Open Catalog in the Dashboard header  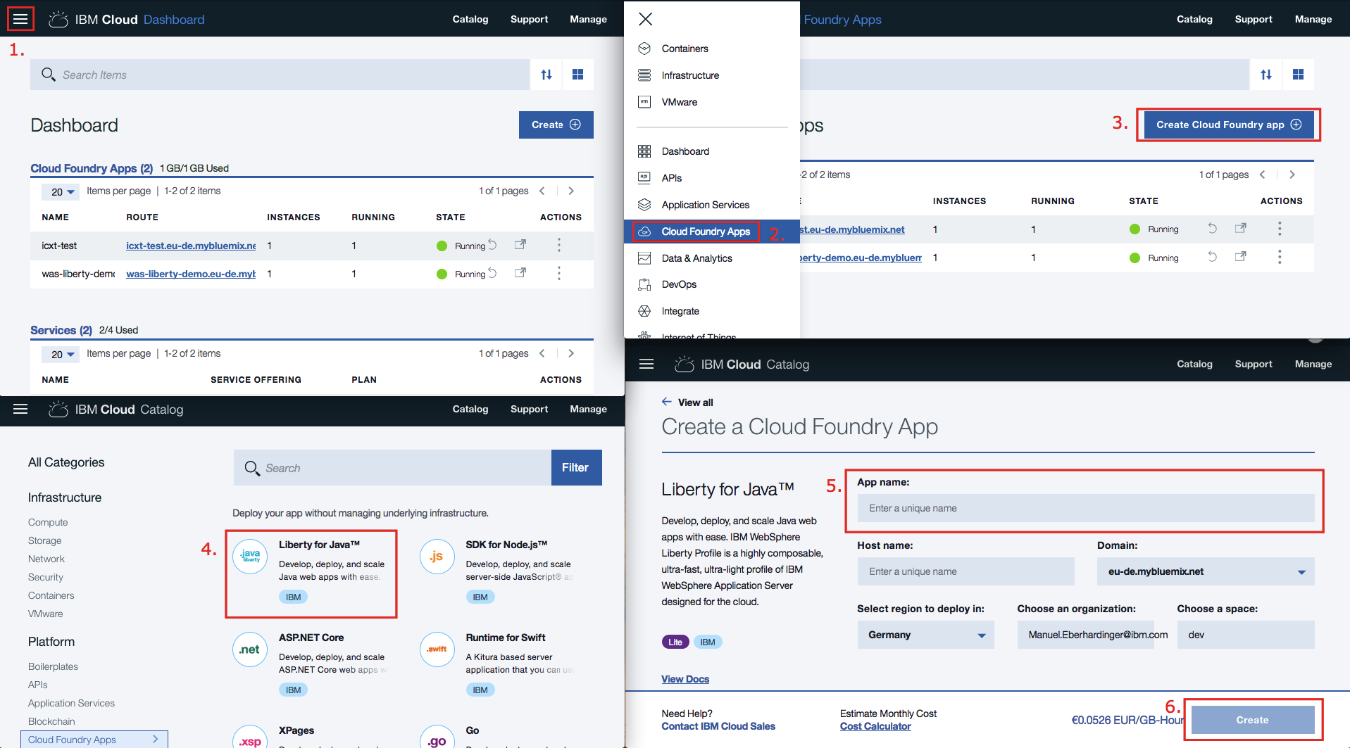470,19
